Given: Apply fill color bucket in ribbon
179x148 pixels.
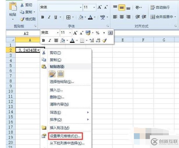Looking at the screenshot, I should pyautogui.click(x=81, y=17).
